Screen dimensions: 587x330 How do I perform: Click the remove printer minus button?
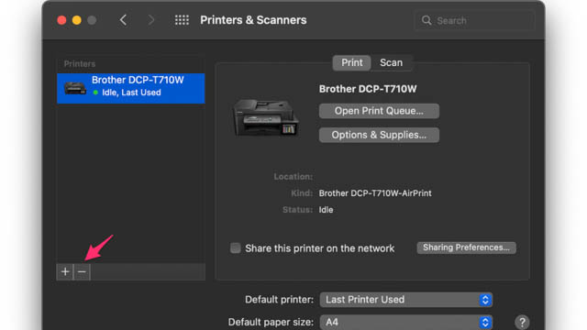pos(82,271)
